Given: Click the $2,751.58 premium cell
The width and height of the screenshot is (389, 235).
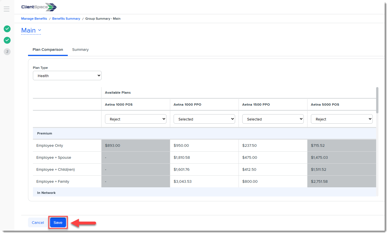Looking at the screenshot, I should [x=342, y=182].
